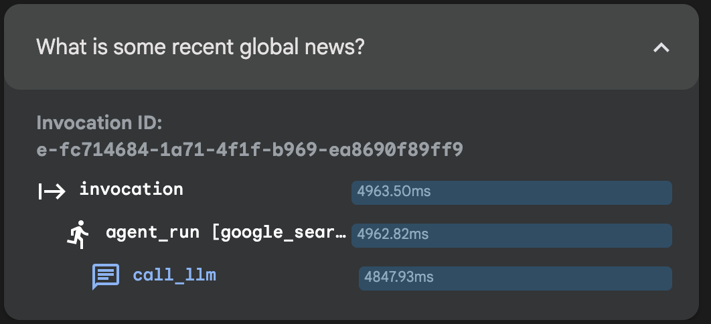This screenshot has width=711, height=324.
Task: Select the agent_run [google_sear… span label
Action: 226,232
